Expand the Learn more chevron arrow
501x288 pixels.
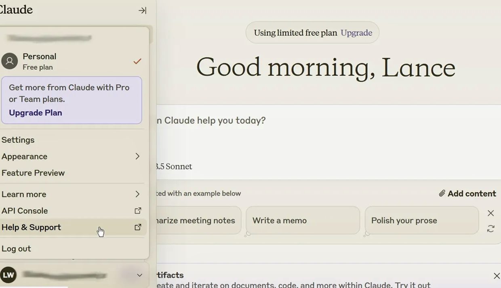point(137,194)
